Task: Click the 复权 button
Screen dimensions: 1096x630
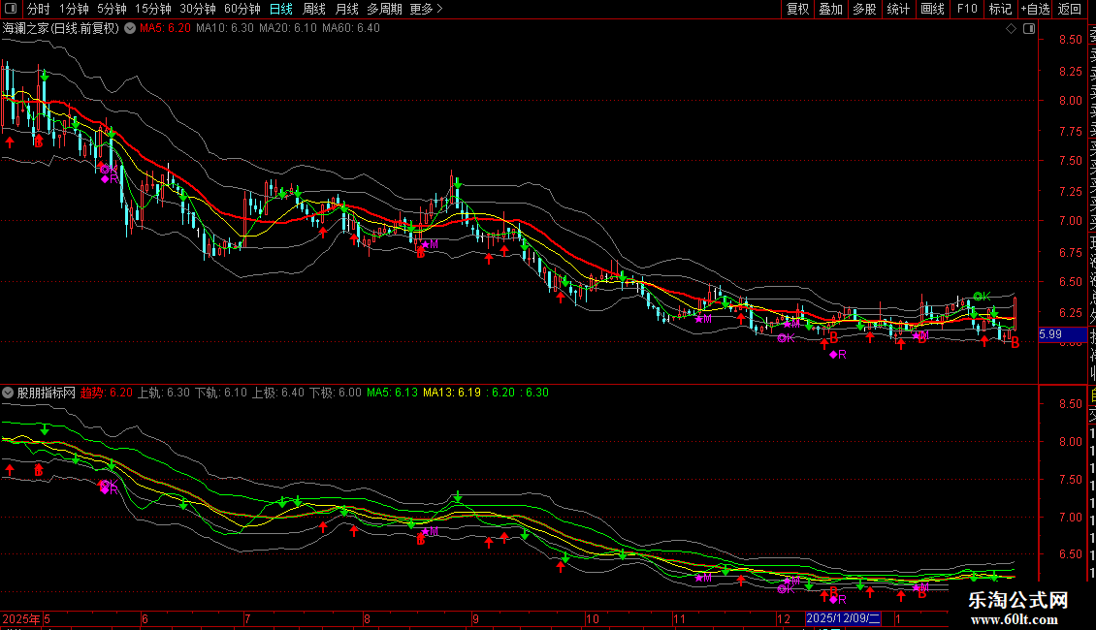Action: [x=797, y=9]
